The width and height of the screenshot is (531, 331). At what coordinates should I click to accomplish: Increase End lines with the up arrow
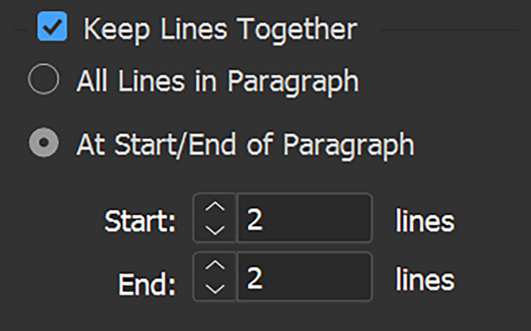pyautogui.click(x=215, y=266)
